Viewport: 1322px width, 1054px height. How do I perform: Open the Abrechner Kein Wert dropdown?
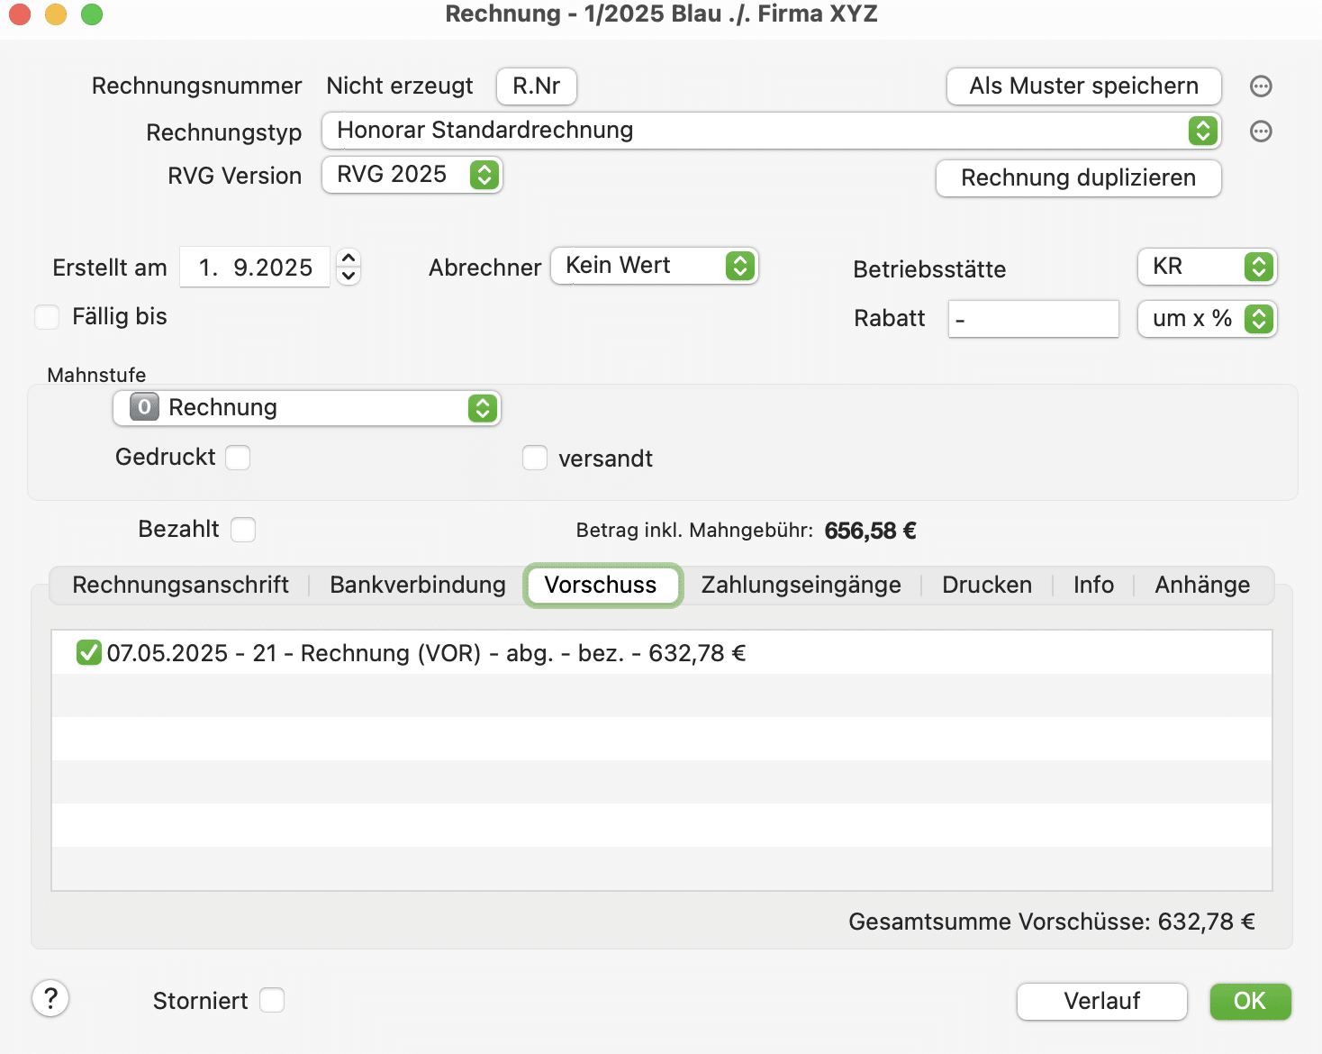pos(655,266)
